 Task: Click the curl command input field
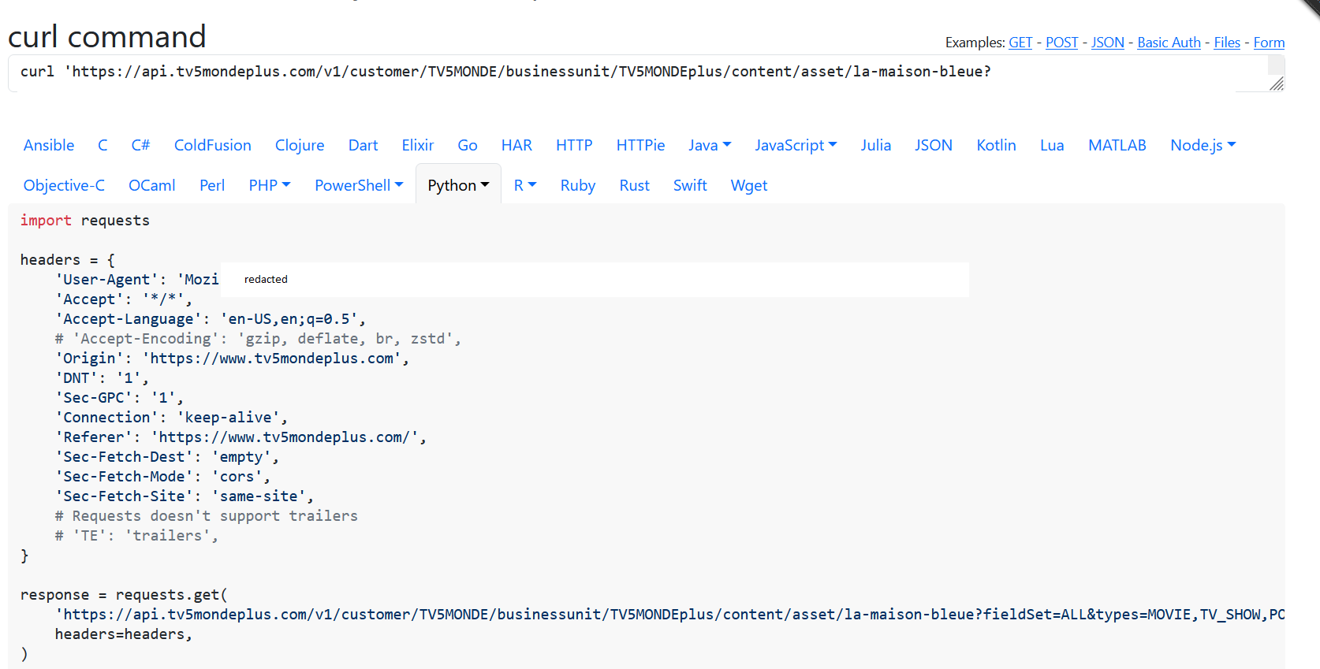click(x=631, y=72)
